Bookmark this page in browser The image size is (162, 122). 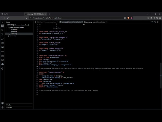pyautogui.click(x=27, y=18)
